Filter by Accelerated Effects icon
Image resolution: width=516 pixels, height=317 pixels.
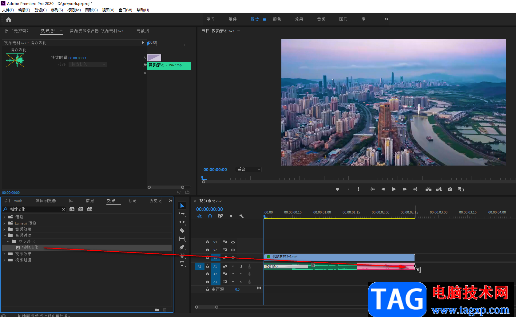tap(72, 209)
